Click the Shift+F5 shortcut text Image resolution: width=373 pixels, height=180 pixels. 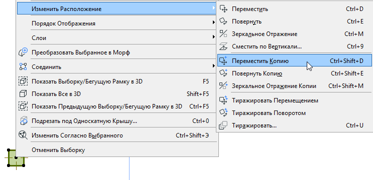198,94
